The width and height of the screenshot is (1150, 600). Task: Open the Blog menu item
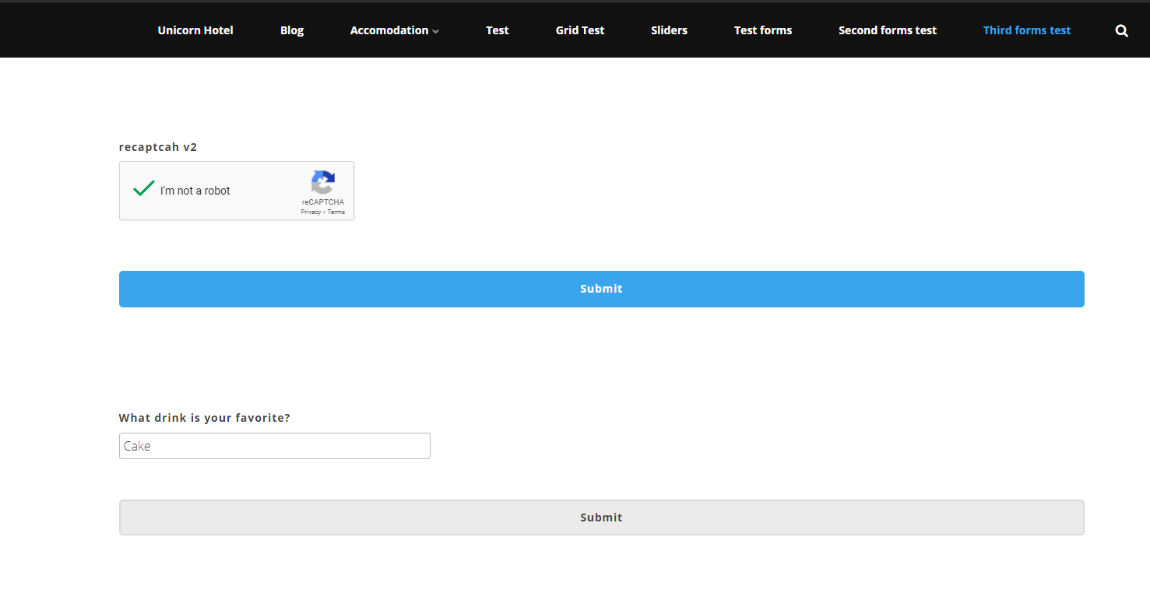pos(292,30)
